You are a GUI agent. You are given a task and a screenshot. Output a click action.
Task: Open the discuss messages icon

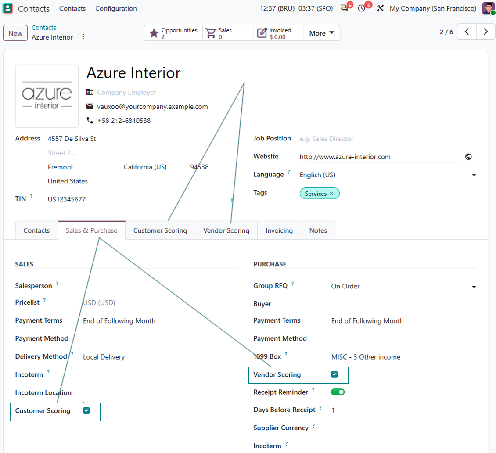[344, 8]
